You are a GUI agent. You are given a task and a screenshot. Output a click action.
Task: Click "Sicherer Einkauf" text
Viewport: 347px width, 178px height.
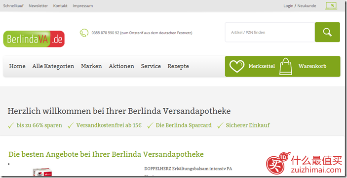pyautogui.click(x=248, y=125)
